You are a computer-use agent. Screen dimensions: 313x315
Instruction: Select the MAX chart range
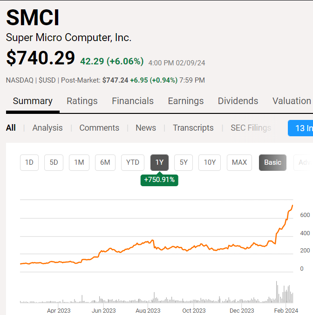click(x=239, y=162)
